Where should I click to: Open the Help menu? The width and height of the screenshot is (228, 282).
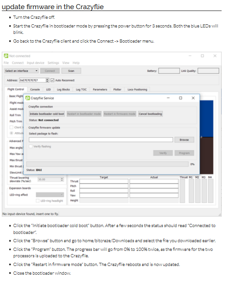76,63
